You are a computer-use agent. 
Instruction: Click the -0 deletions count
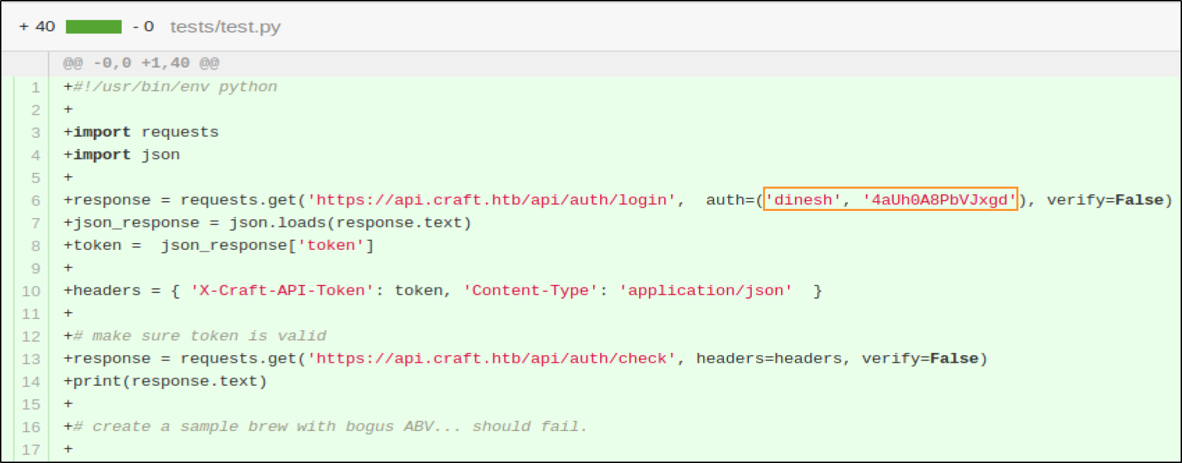(143, 27)
